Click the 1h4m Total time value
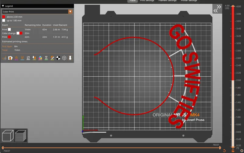This screenshot has width=244, height=153. 17,50
